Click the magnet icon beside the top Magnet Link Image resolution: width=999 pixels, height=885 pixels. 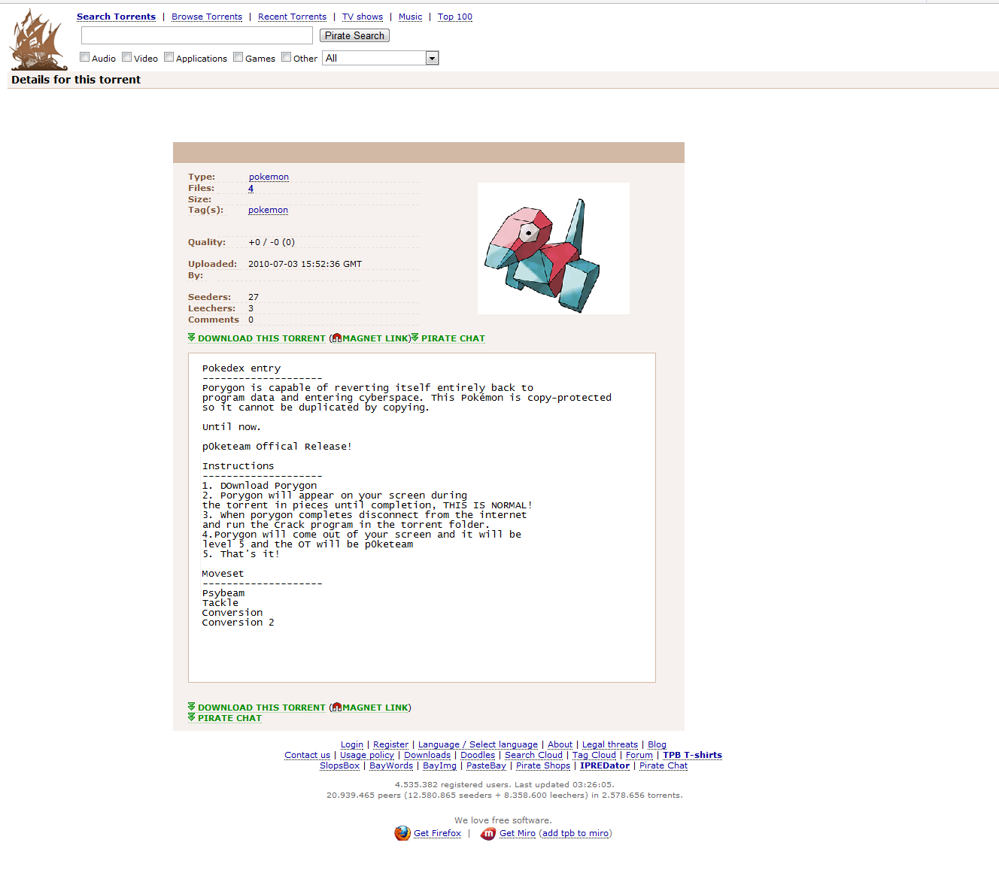[337, 338]
